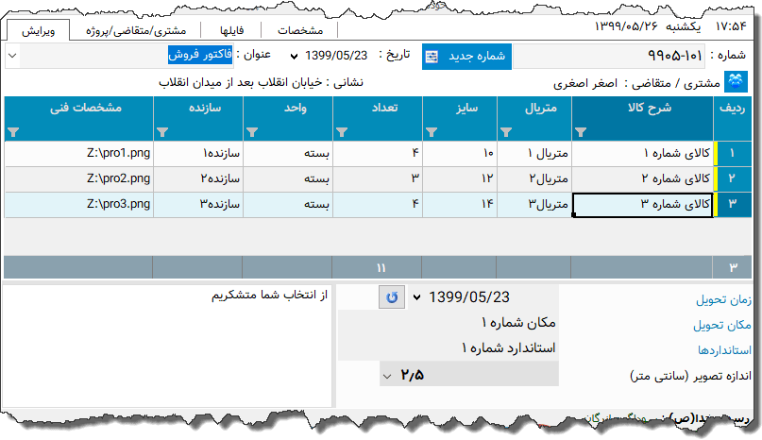This screenshot has height=440, width=762.
Task: Click the مکان شماره ۱ field
Action: pos(449,323)
